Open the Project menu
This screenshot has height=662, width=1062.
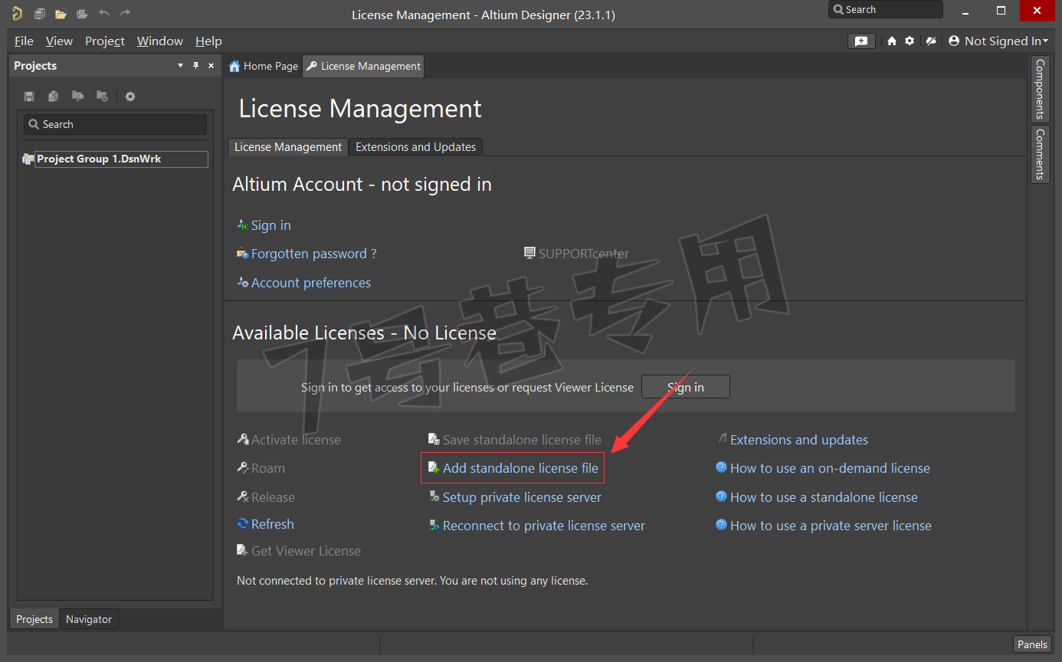click(105, 41)
